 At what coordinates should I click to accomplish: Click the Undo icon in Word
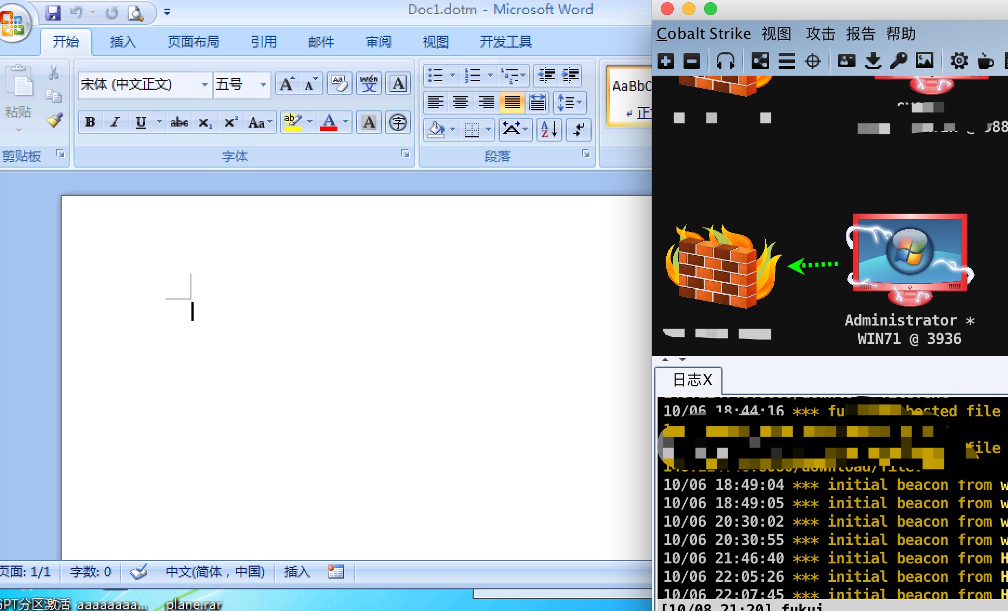pyautogui.click(x=76, y=12)
